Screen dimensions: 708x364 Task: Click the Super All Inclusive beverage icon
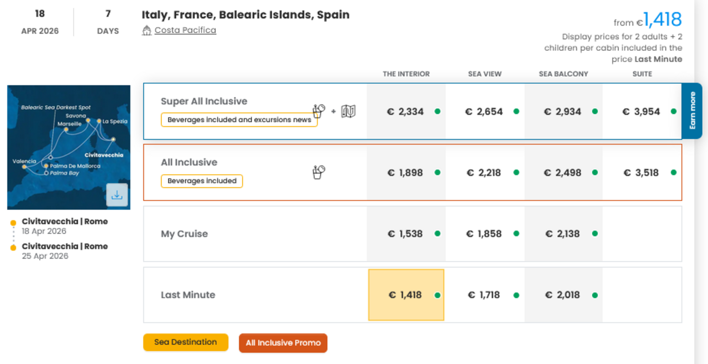coord(318,111)
